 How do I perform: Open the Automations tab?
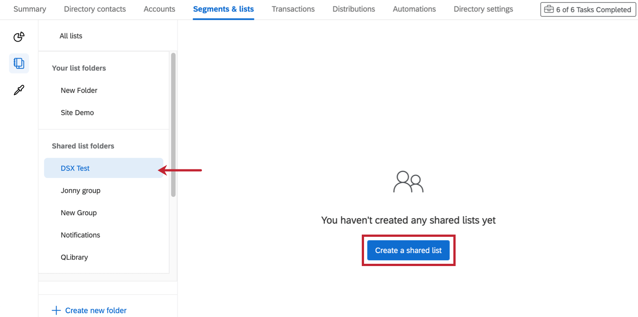tap(414, 9)
